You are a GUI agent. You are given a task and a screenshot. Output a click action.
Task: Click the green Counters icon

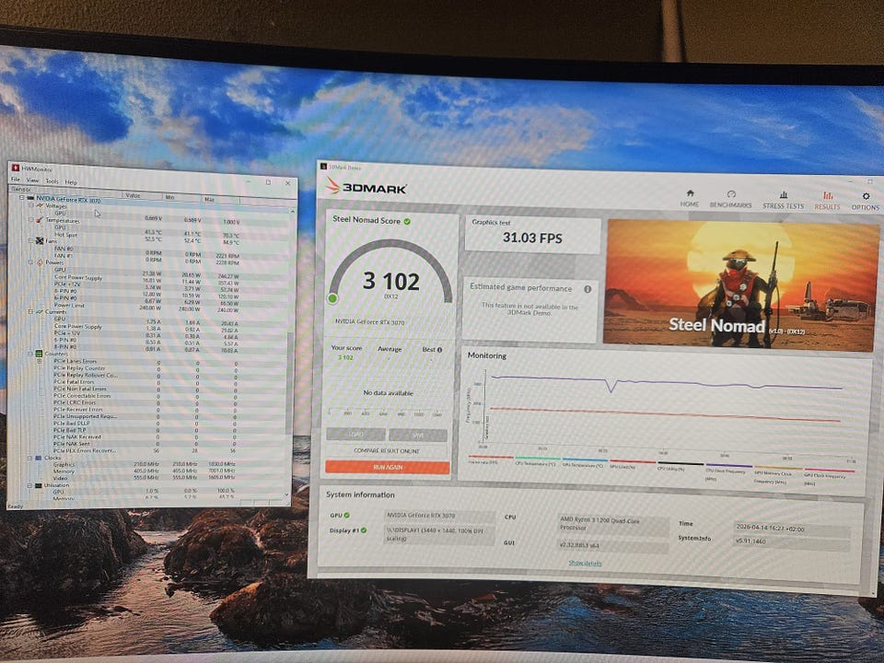39,354
